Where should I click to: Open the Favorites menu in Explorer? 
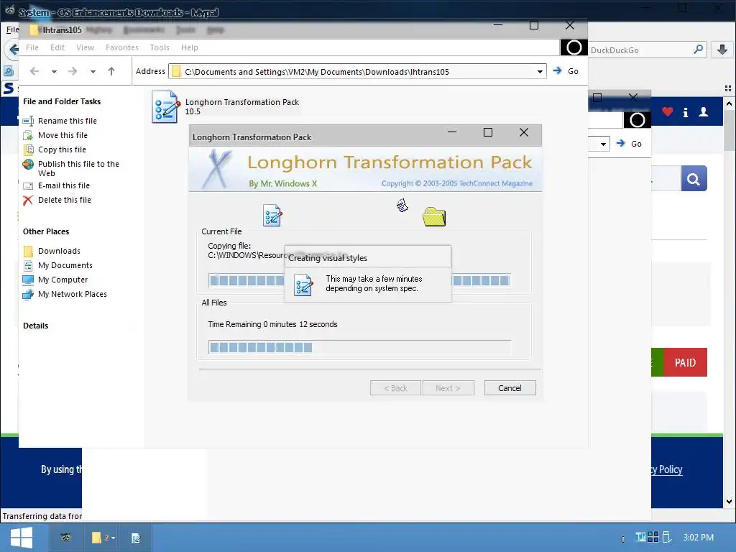[121, 47]
